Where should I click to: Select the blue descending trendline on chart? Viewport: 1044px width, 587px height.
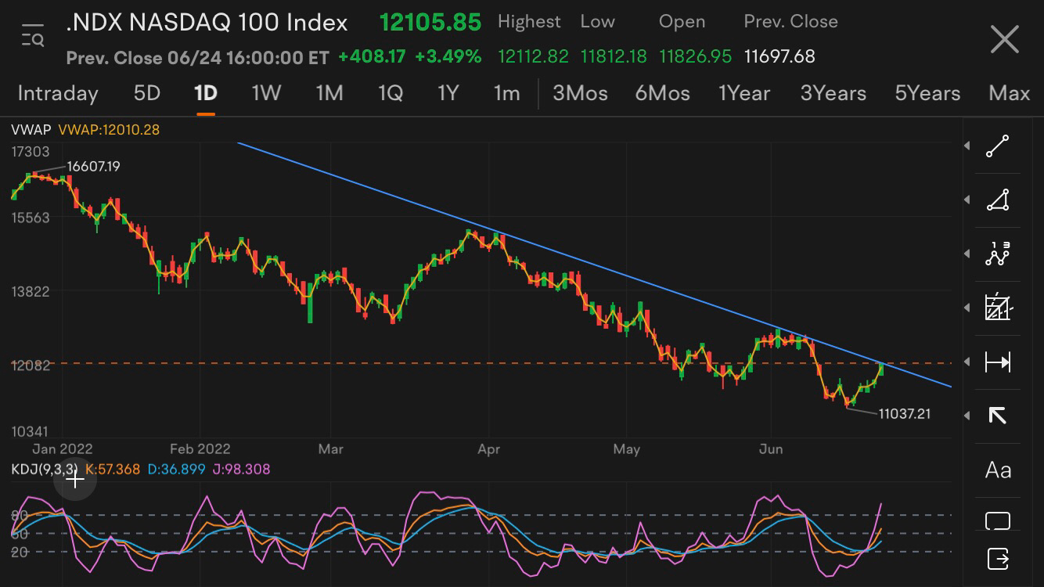[595, 265]
